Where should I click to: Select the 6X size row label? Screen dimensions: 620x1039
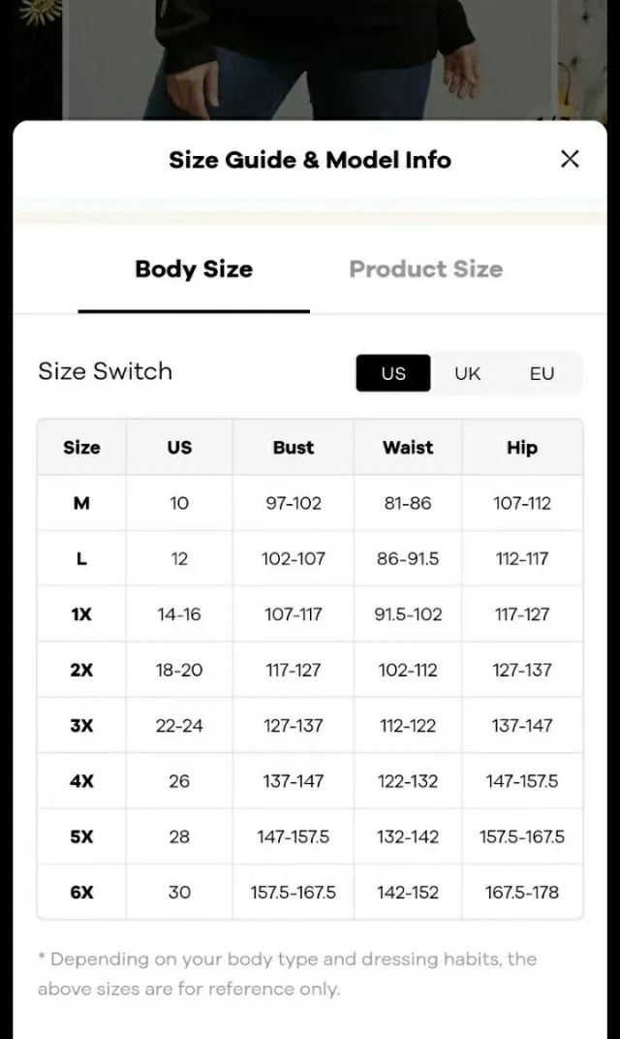81,892
